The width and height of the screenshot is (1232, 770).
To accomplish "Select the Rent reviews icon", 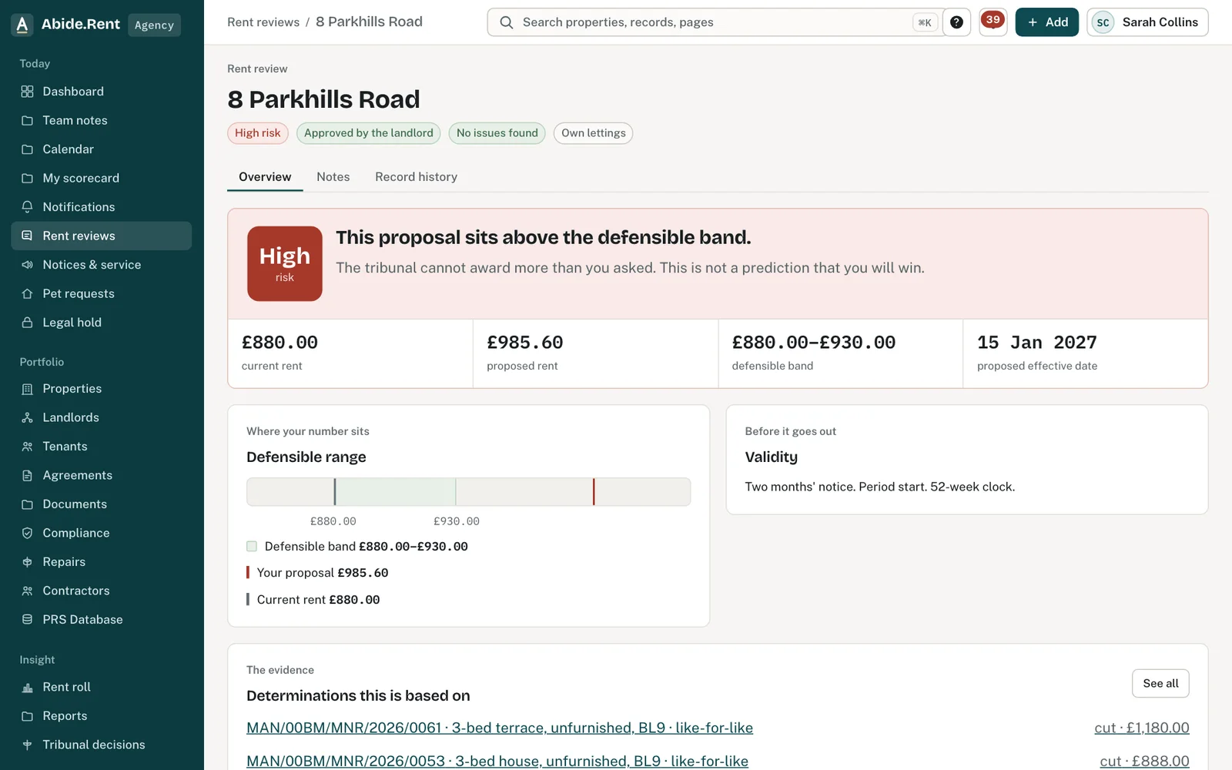I will [x=27, y=236].
